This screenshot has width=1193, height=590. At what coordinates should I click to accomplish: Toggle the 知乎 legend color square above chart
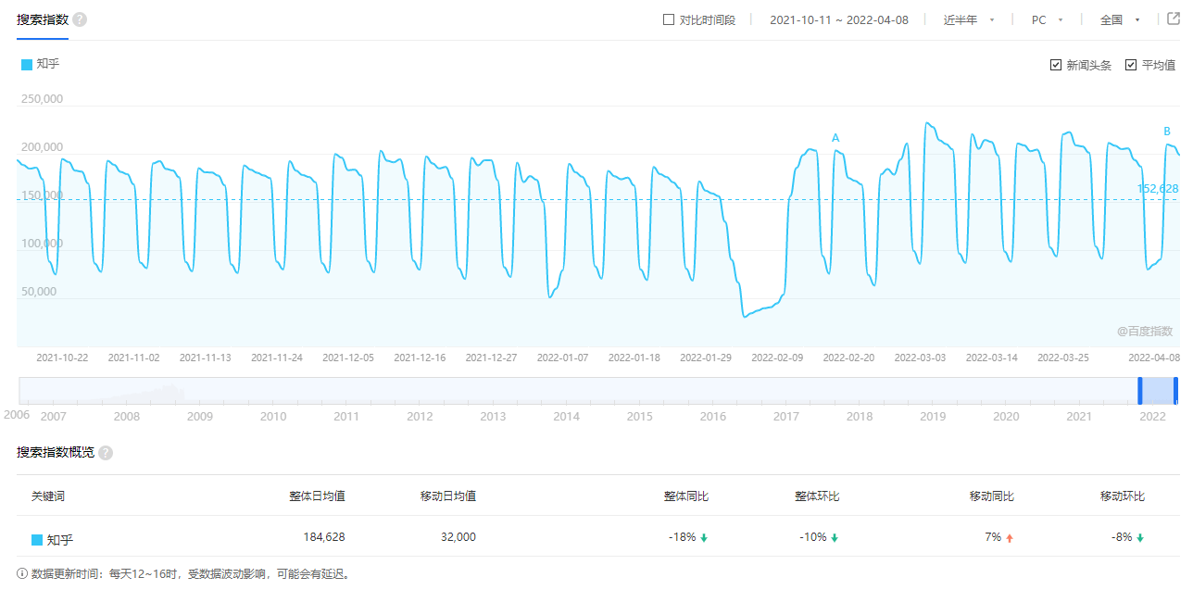(x=27, y=64)
